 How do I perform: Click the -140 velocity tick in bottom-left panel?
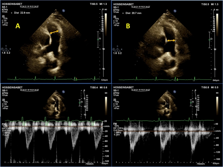106,161
